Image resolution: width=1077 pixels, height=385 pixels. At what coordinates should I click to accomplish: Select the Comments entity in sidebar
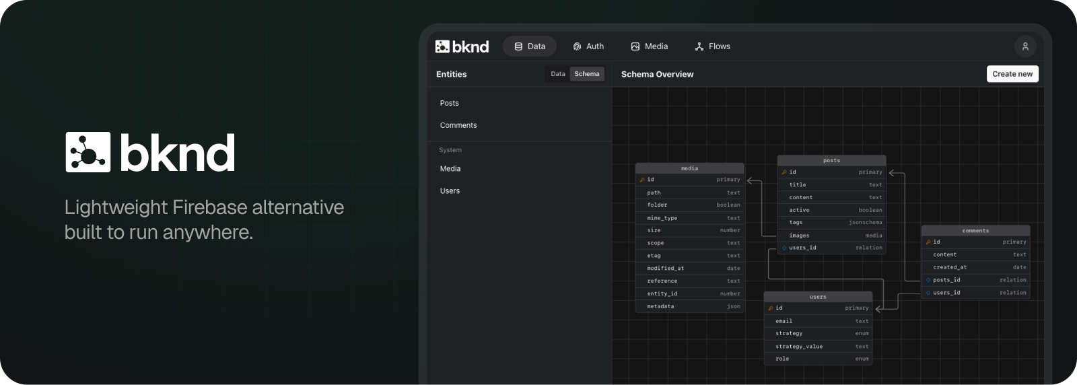(458, 125)
